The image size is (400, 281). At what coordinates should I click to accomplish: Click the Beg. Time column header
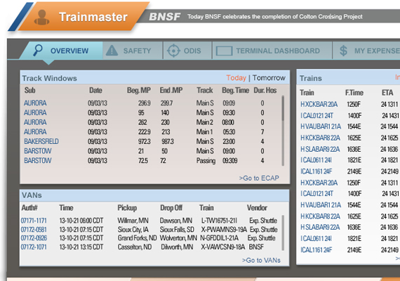pyautogui.click(x=236, y=90)
